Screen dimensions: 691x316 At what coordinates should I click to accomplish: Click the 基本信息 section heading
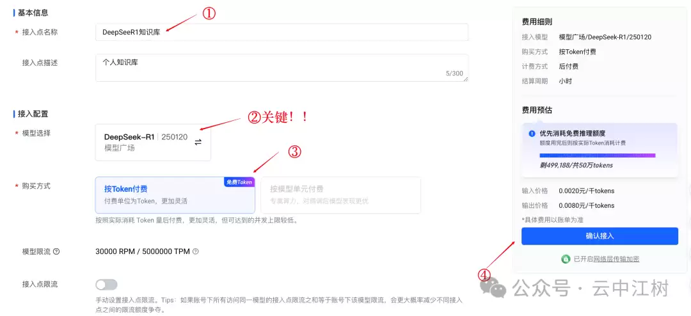point(33,13)
